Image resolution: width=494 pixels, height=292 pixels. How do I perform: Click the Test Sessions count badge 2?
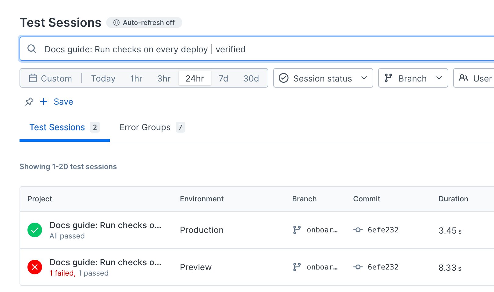click(95, 127)
